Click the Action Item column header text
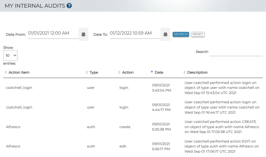266x157 pixels. (x=19, y=72)
